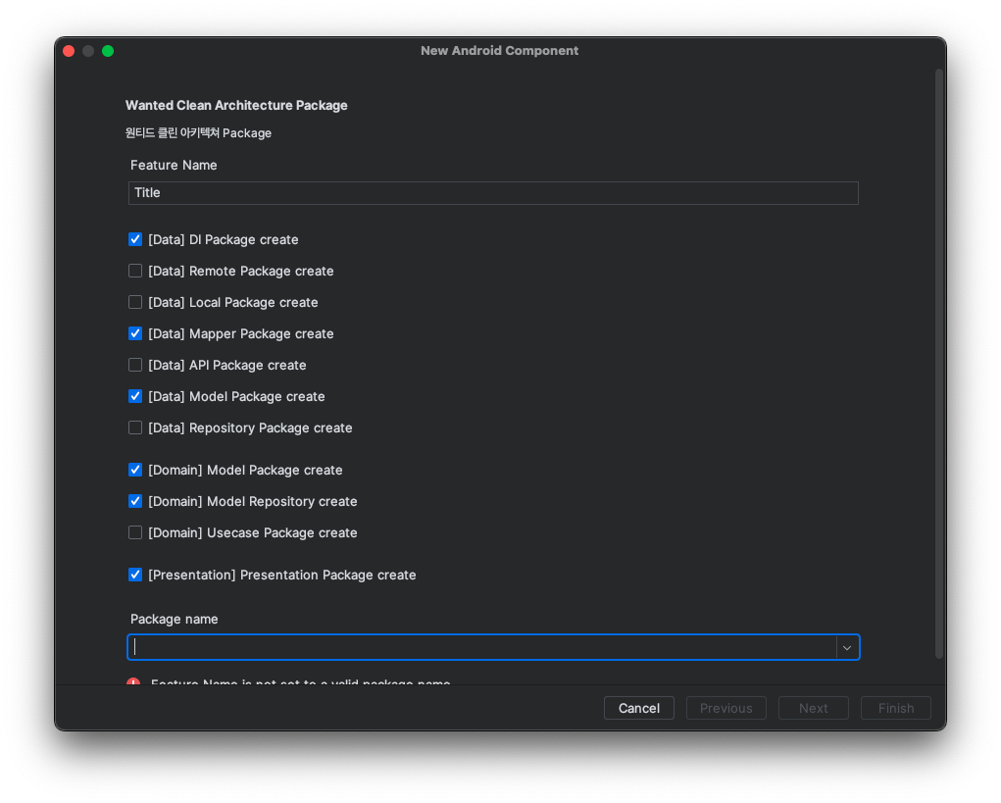Enable [Data] API Package create
The image size is (1001, 803).
135,365
